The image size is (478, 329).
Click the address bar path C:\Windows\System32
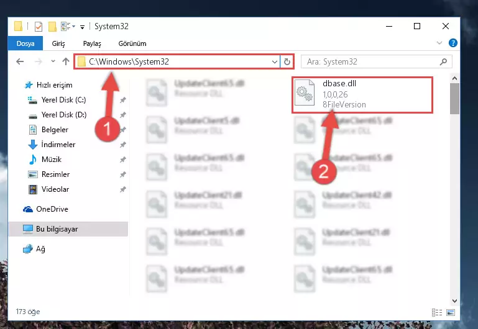pos(129,62)
